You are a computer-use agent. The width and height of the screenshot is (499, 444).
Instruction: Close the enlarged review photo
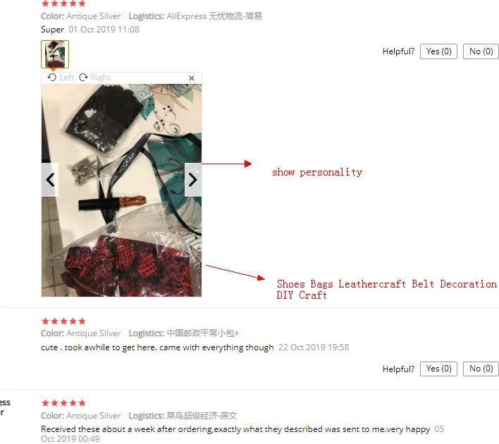[x=192, y=78]
